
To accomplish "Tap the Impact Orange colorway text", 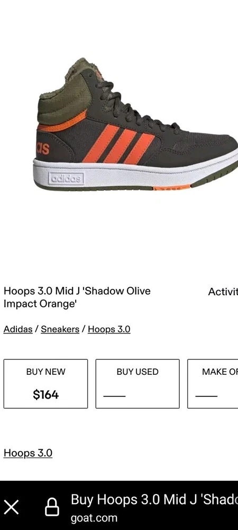I will (x=40, y=304).
